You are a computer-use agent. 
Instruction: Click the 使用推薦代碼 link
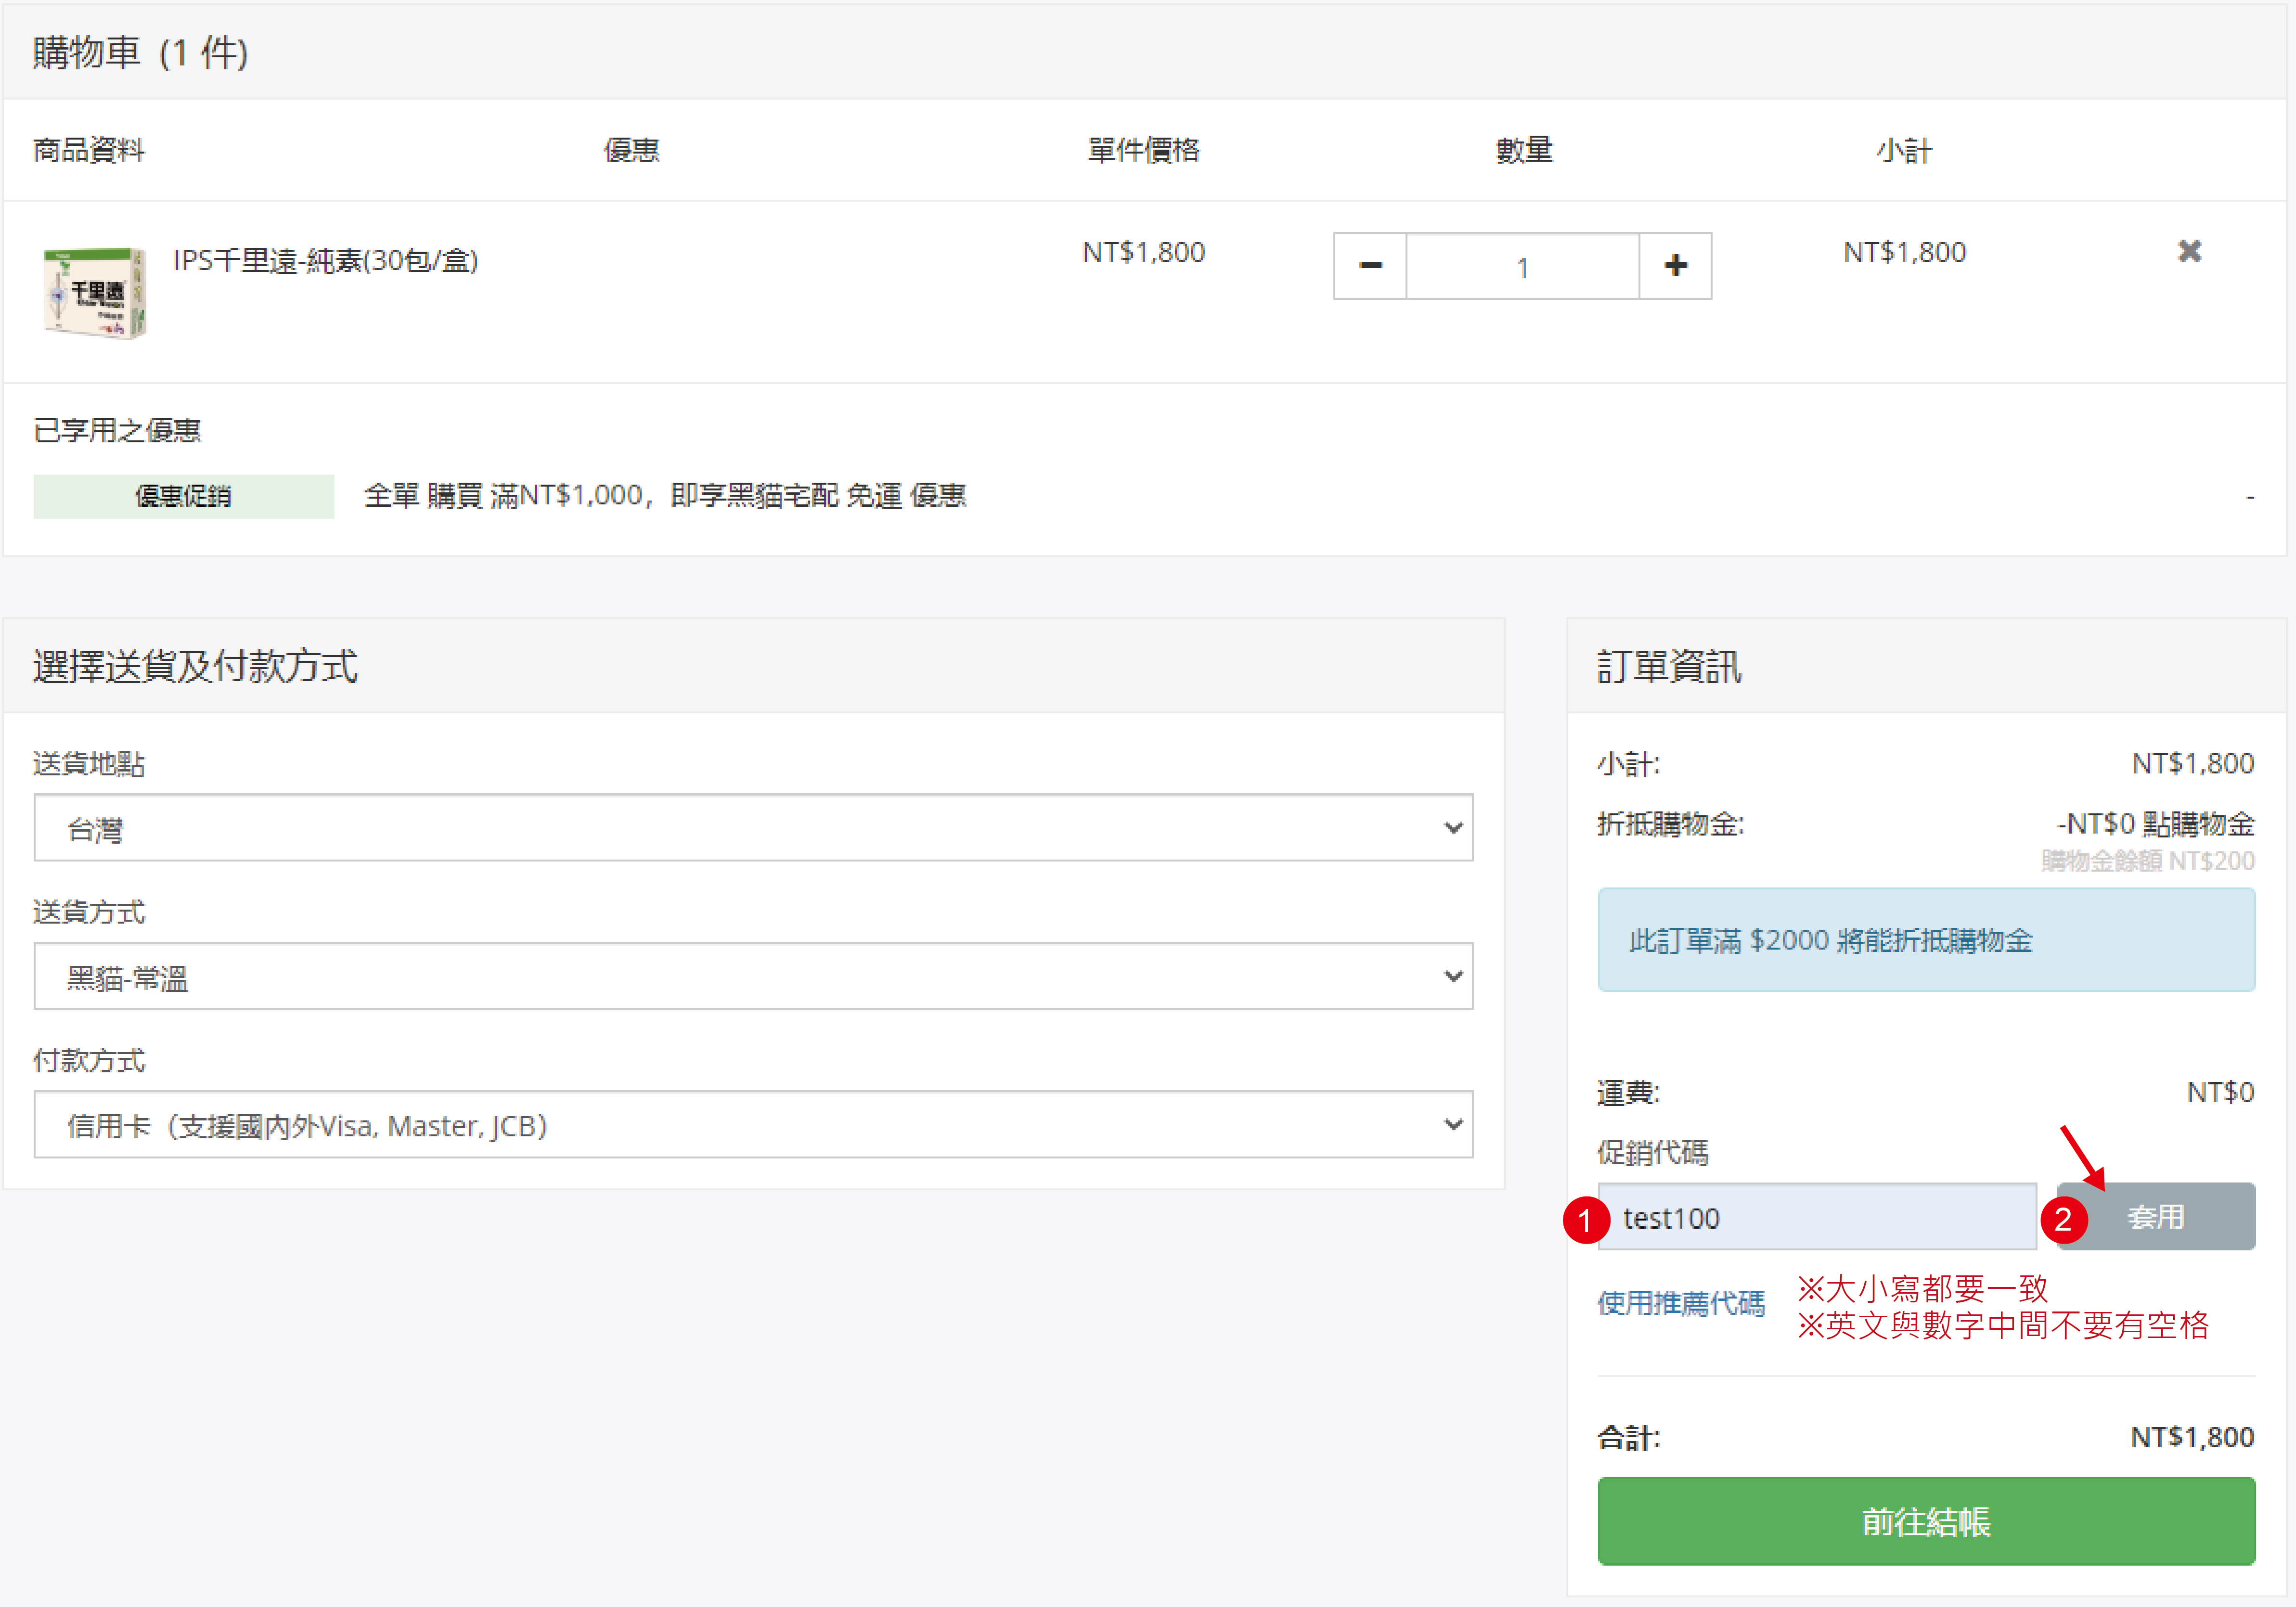pyautogui.click(x=1681, y=1303)
